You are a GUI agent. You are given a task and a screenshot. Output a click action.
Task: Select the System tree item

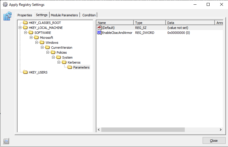click(67, 57)
